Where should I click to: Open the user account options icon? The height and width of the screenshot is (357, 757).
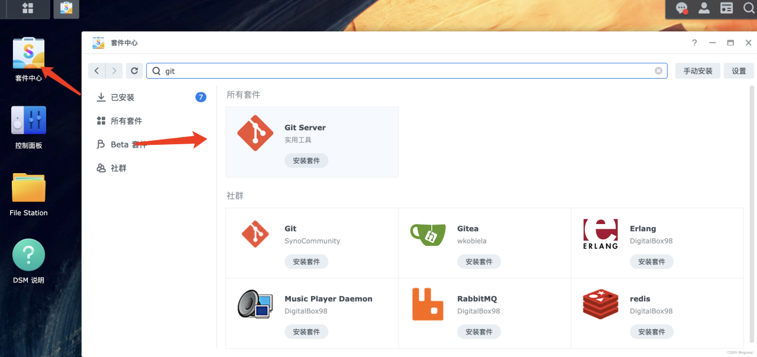(704, 8)
